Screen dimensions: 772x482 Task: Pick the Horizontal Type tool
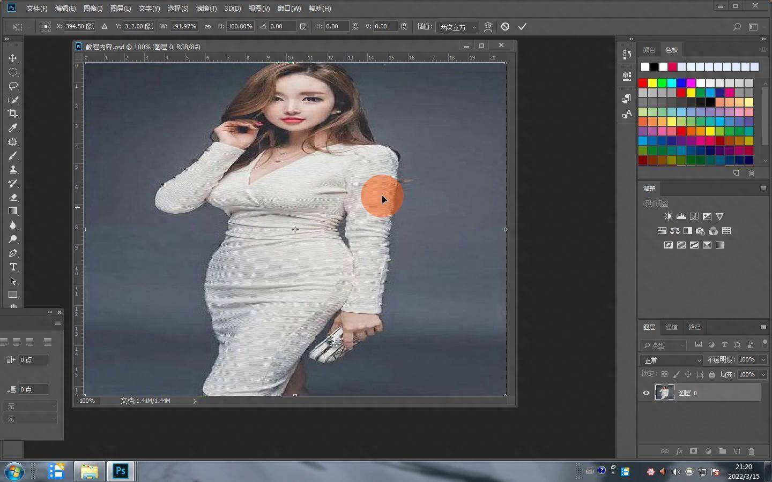pos(13,267)
